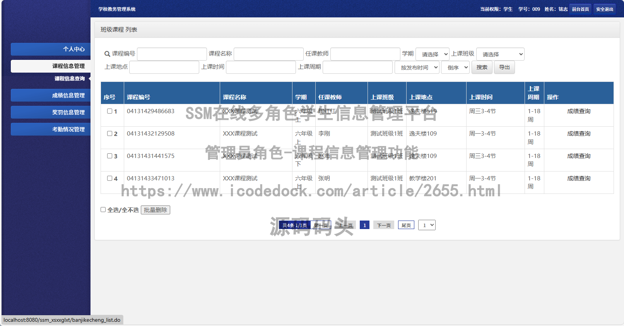Toggle the 全选/全不选 checkbox

pos(103,210)
